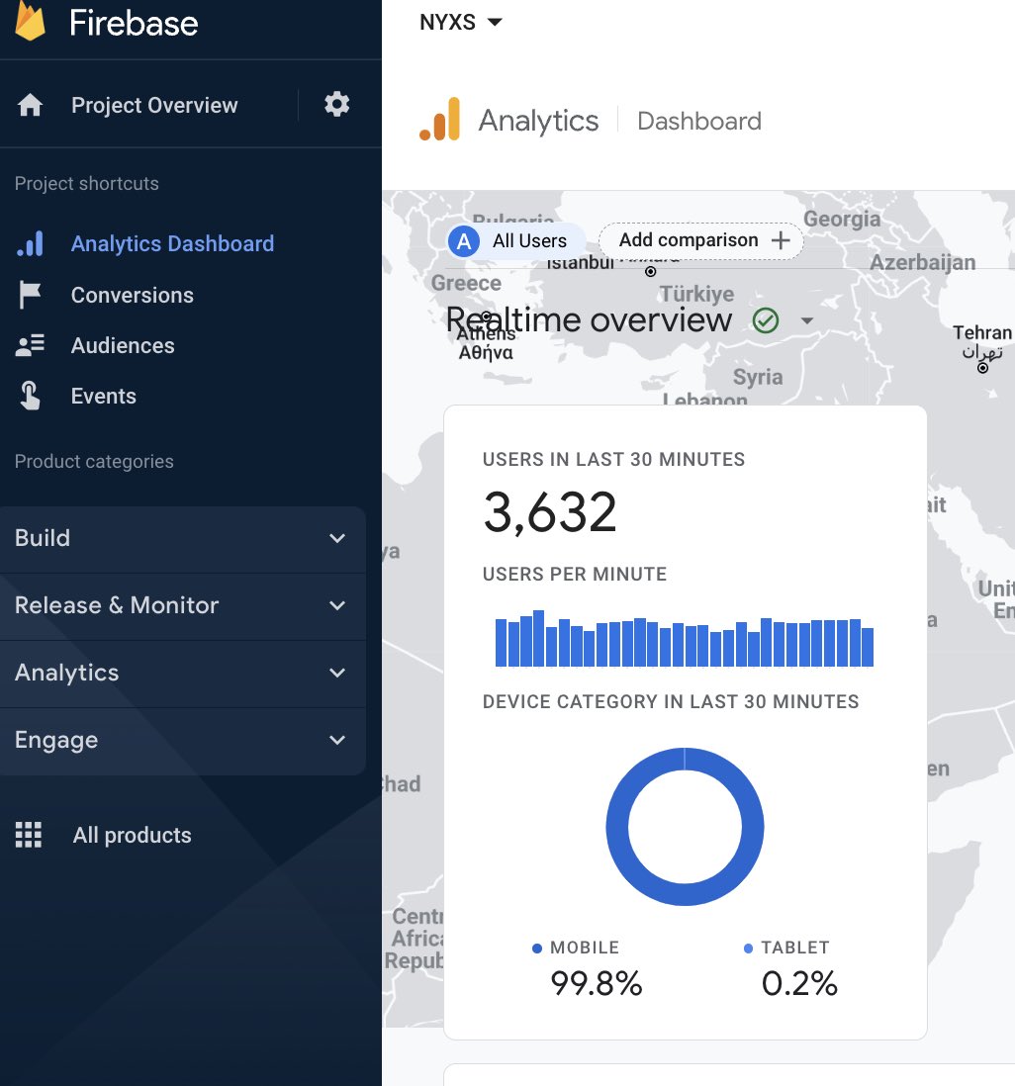Click the green verified checkmark icon
1015x1086 pixels.
click(x=766, y=320)
